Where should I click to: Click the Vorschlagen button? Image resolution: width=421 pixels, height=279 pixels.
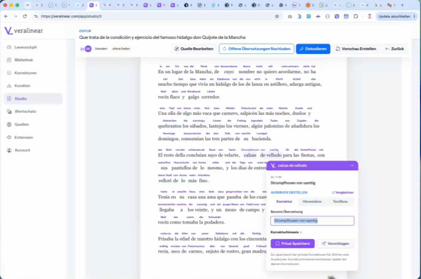335,243
